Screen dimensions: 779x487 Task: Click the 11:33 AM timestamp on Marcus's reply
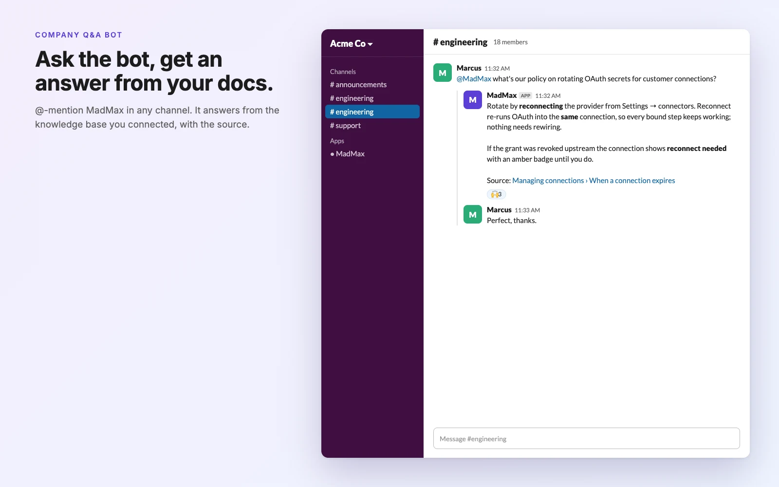tap(527, 210)
